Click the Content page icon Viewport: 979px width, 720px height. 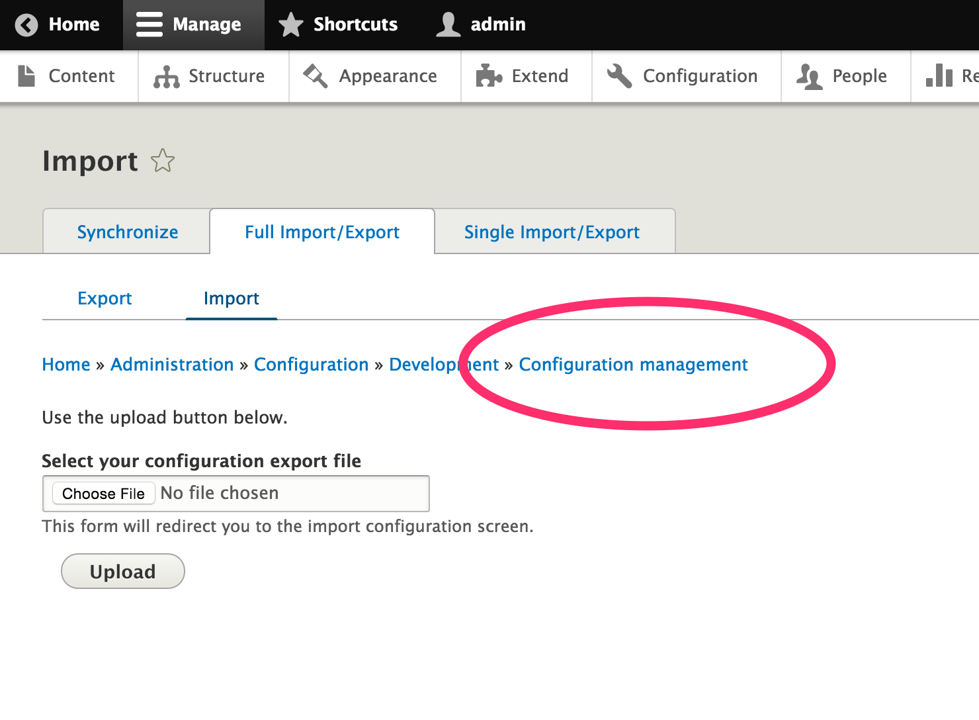[26, 76]
